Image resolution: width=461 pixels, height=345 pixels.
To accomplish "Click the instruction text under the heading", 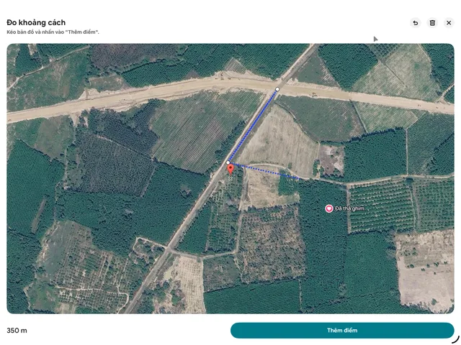I will pos(53,32).
